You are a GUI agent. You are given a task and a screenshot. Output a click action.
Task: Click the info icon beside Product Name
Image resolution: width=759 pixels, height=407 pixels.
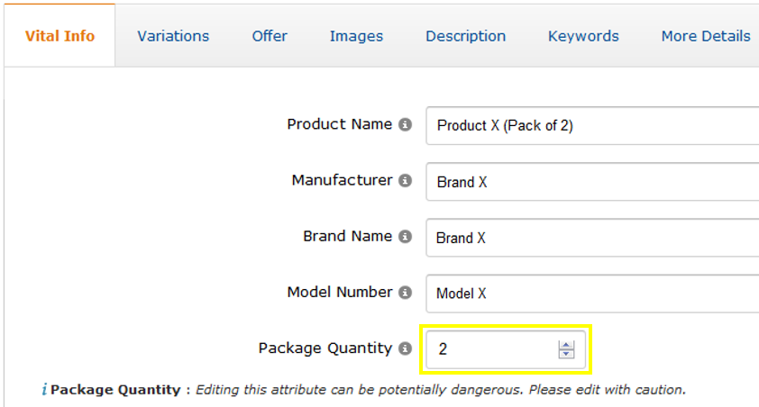click(x=406, y=125)
